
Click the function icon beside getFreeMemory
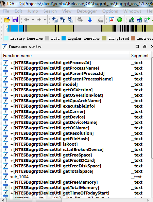[5, 182]
